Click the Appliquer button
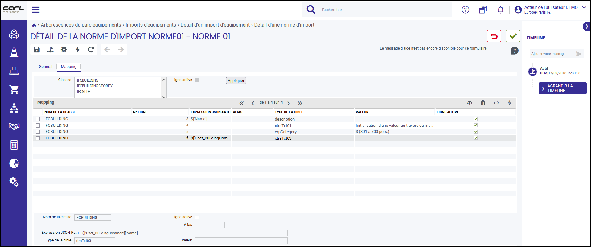The image size is (591, 247). [x=236, y=81]
